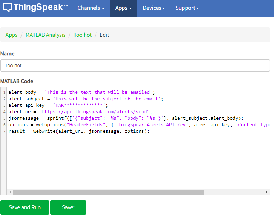Viewport: 274px width, 219px height.
Task: Open the Apps dropdown menu
Action: 124,8
